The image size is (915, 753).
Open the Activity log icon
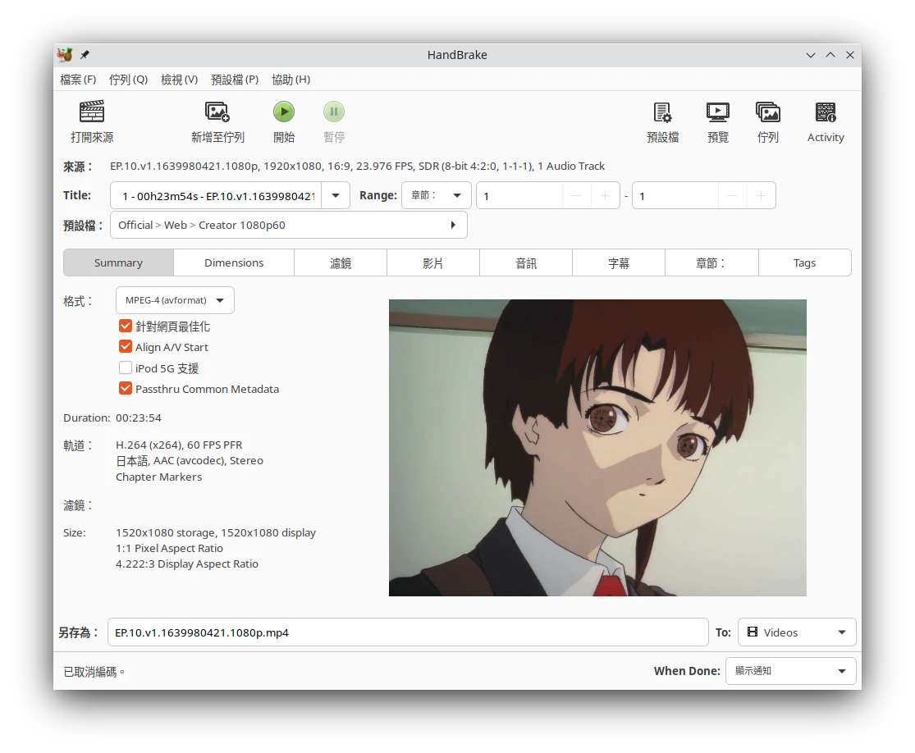point(826,112)
